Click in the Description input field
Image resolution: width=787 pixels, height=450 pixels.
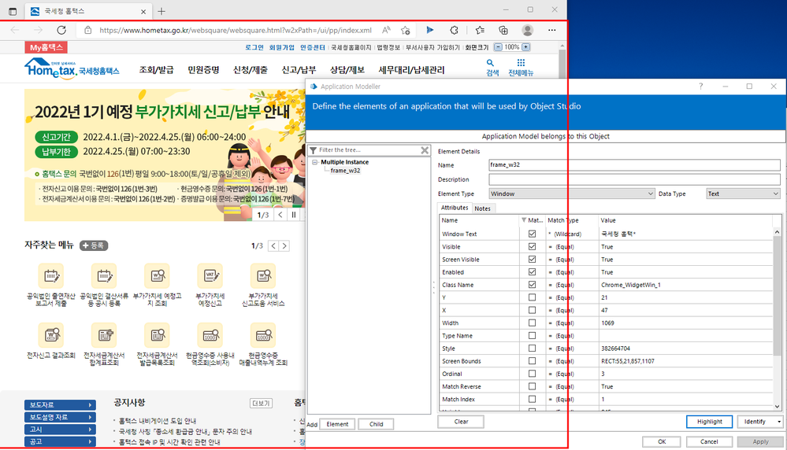(x=633, y=179)
